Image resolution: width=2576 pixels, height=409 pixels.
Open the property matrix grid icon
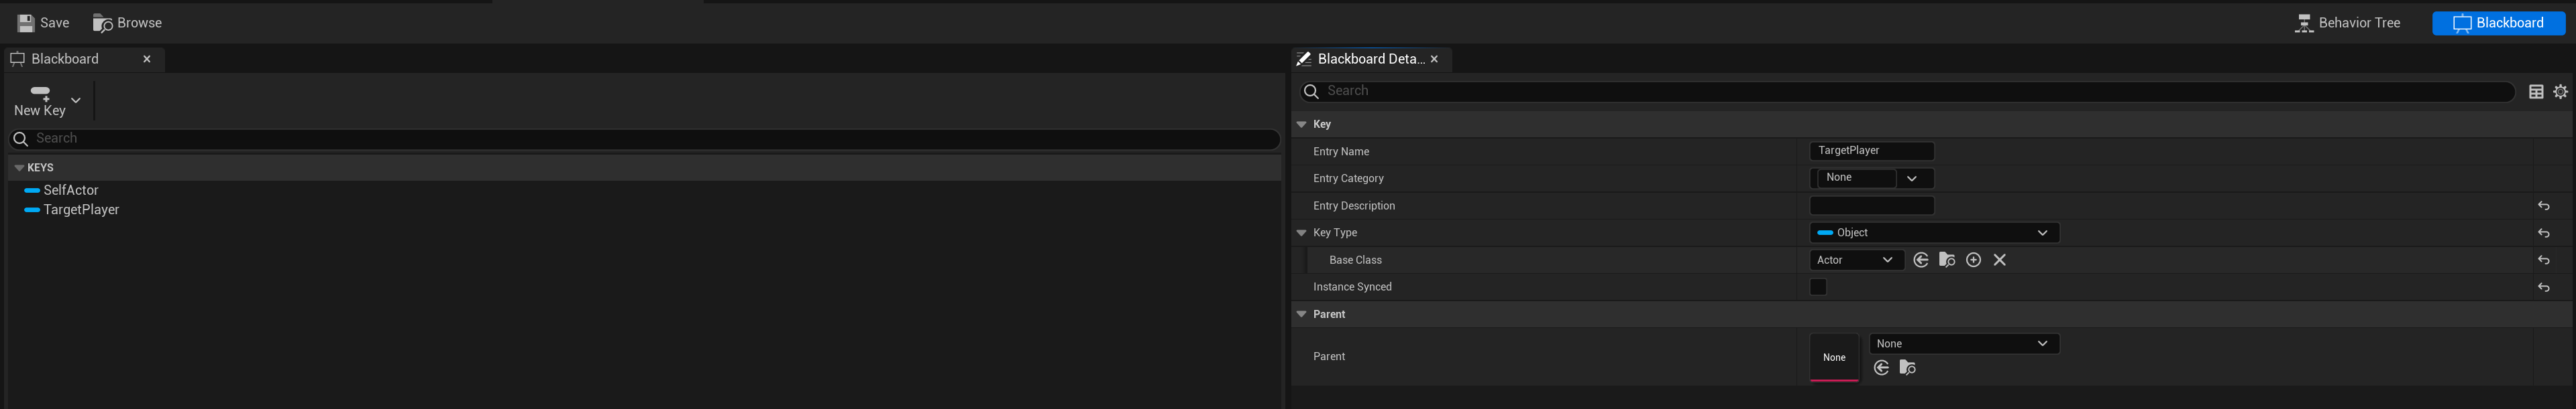click(2536, 92)
